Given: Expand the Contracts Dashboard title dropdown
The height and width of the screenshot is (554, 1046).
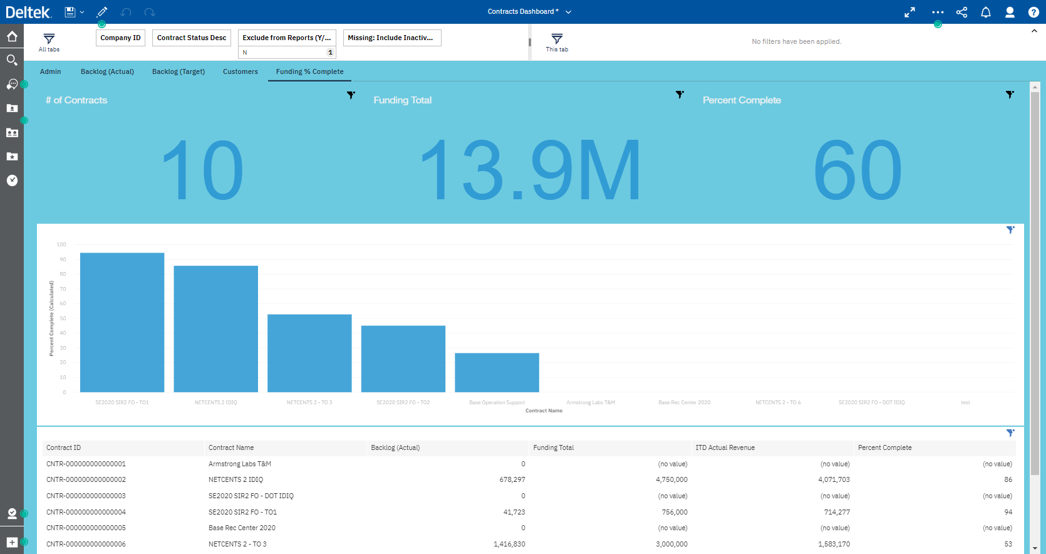Looking at the screenshot, I should tap(569, 12).
